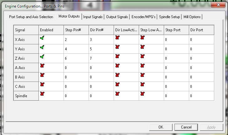Go to the Encoder/MPG's tab
The image size is (228, 135).
click(143, 17)
